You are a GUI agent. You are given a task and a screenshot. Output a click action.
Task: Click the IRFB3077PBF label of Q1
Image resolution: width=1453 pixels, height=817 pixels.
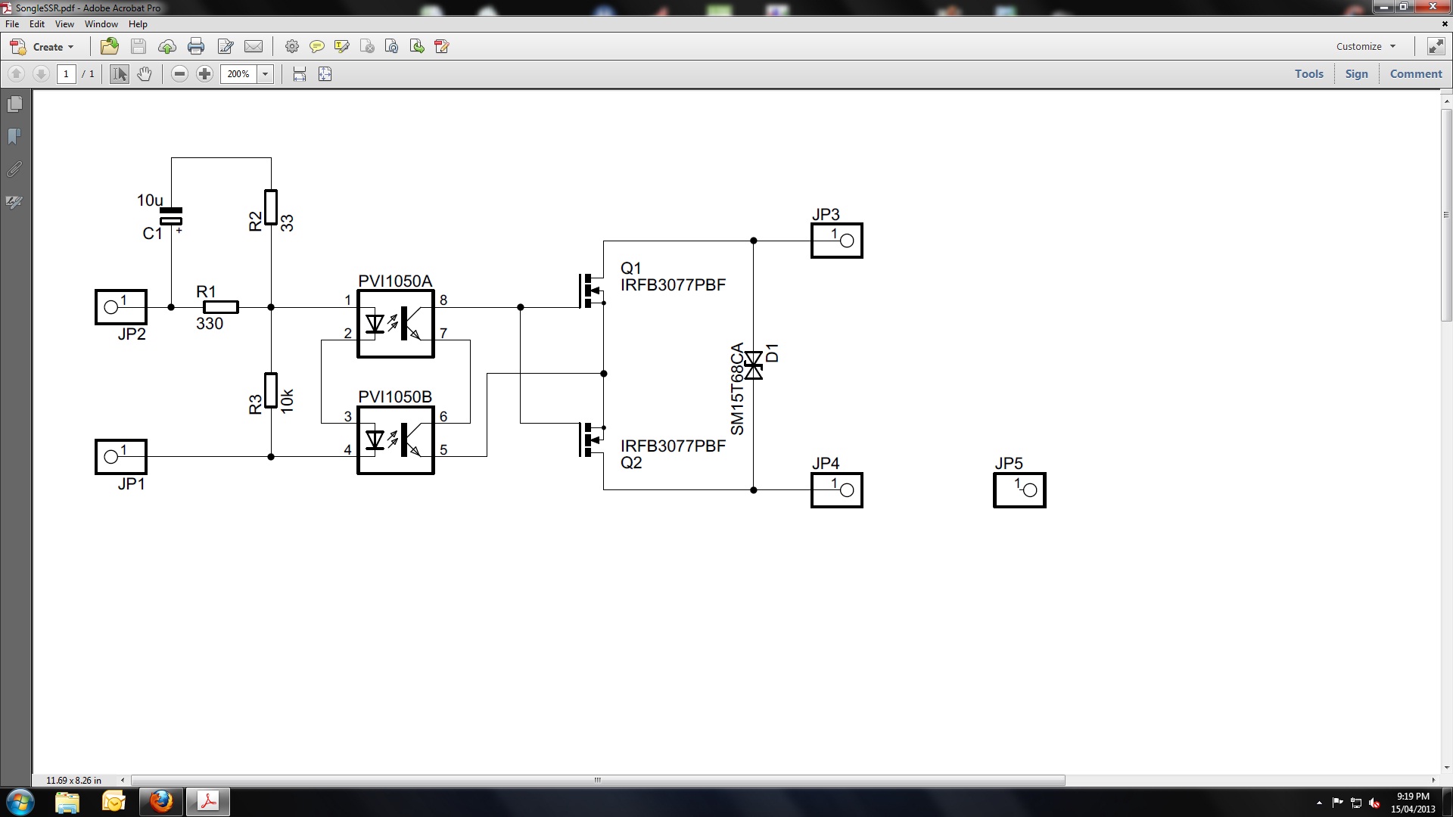tap(673, 285)
